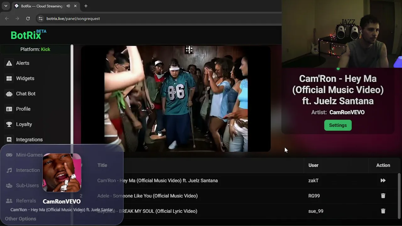Go to Chat Bot in sidebar
Screen dimensions: 402x226
pos(26,94)
